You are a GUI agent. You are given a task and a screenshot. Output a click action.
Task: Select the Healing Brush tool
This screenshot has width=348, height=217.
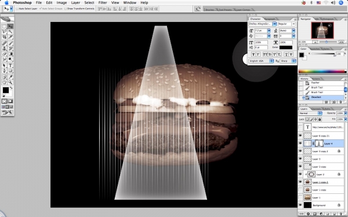[x=4, y=43]
